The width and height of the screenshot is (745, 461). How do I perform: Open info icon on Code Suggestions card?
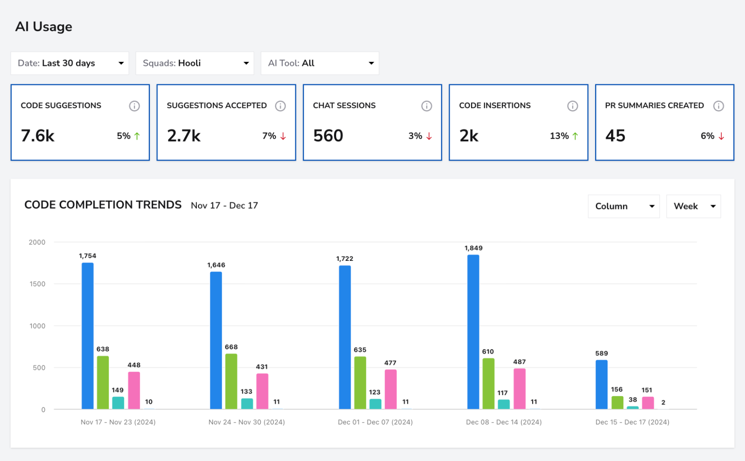(x=134, y=106)
